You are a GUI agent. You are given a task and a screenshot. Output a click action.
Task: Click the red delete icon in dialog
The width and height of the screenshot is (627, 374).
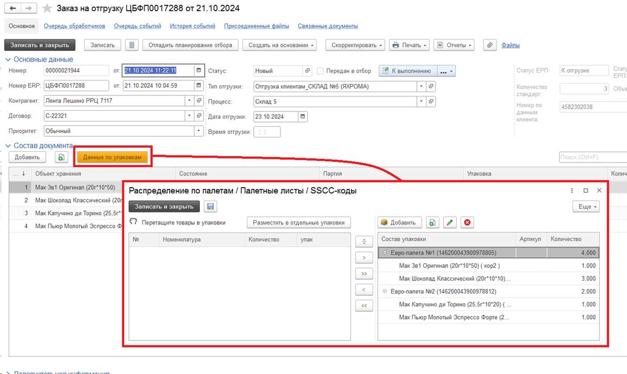[468, 222]
